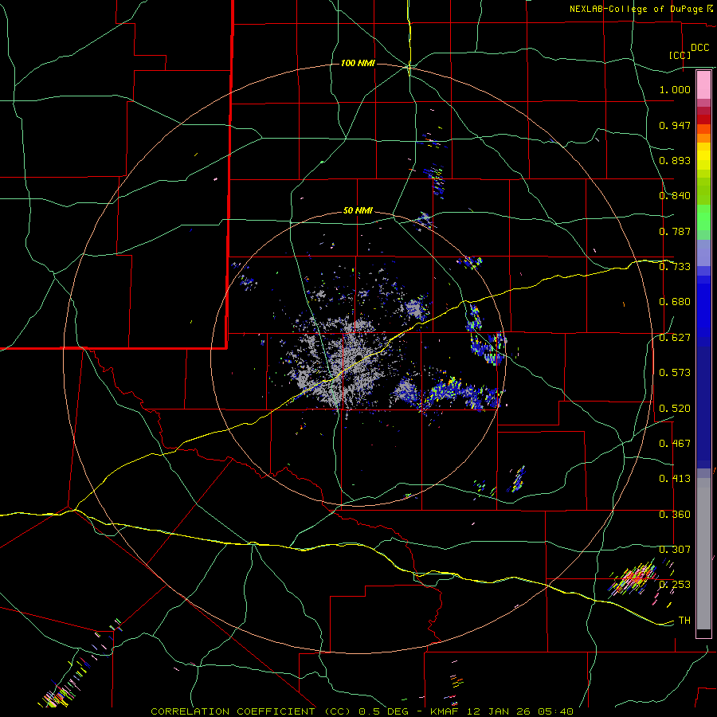
Task: Pick the pink swatch atop the color bar
Action: [x=703, y=85]
